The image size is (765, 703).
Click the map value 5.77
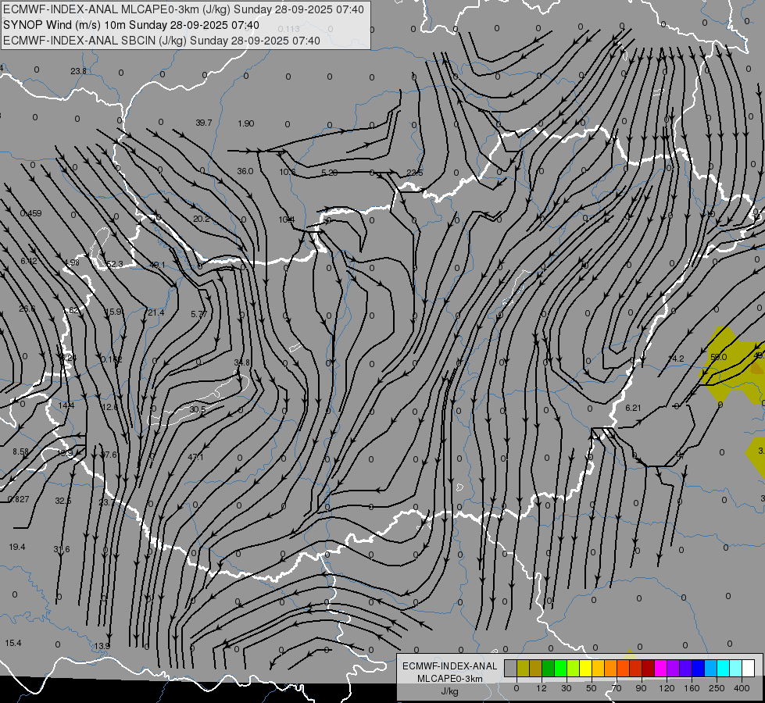(x=199, y=314)
